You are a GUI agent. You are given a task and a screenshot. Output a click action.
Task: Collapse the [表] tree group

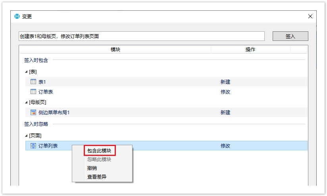26,72
